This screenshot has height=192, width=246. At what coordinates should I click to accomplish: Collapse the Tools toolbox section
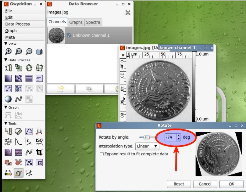[6, 123]
